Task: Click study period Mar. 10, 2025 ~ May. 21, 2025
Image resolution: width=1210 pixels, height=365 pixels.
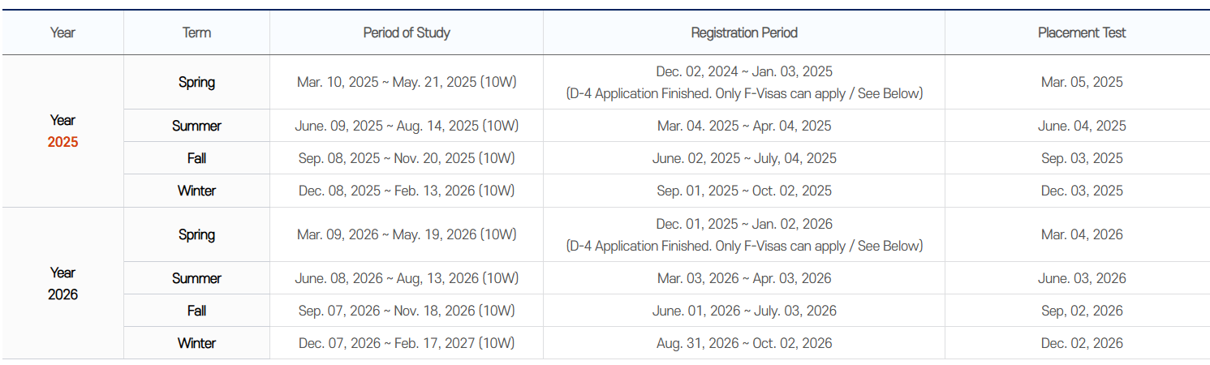Action: [x=407, y=82]
